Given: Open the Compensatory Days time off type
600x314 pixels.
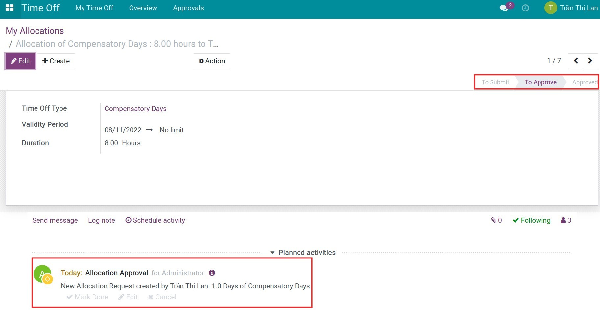Looking at the screenshot, I should click(x=135, y=109).
